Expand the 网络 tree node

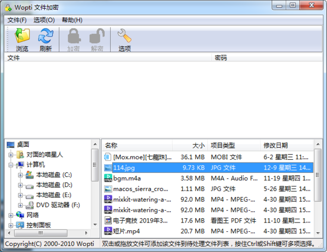pos(11,215)
